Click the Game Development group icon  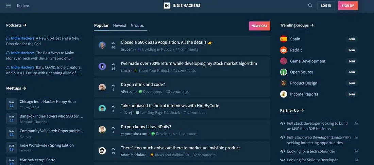click(284, 61)
